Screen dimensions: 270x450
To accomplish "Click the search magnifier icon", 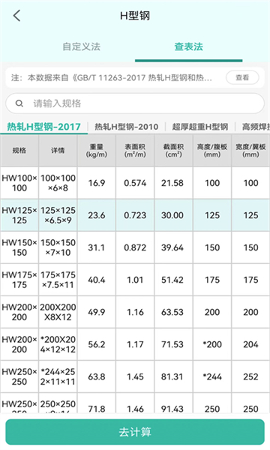I will [19, 103].
